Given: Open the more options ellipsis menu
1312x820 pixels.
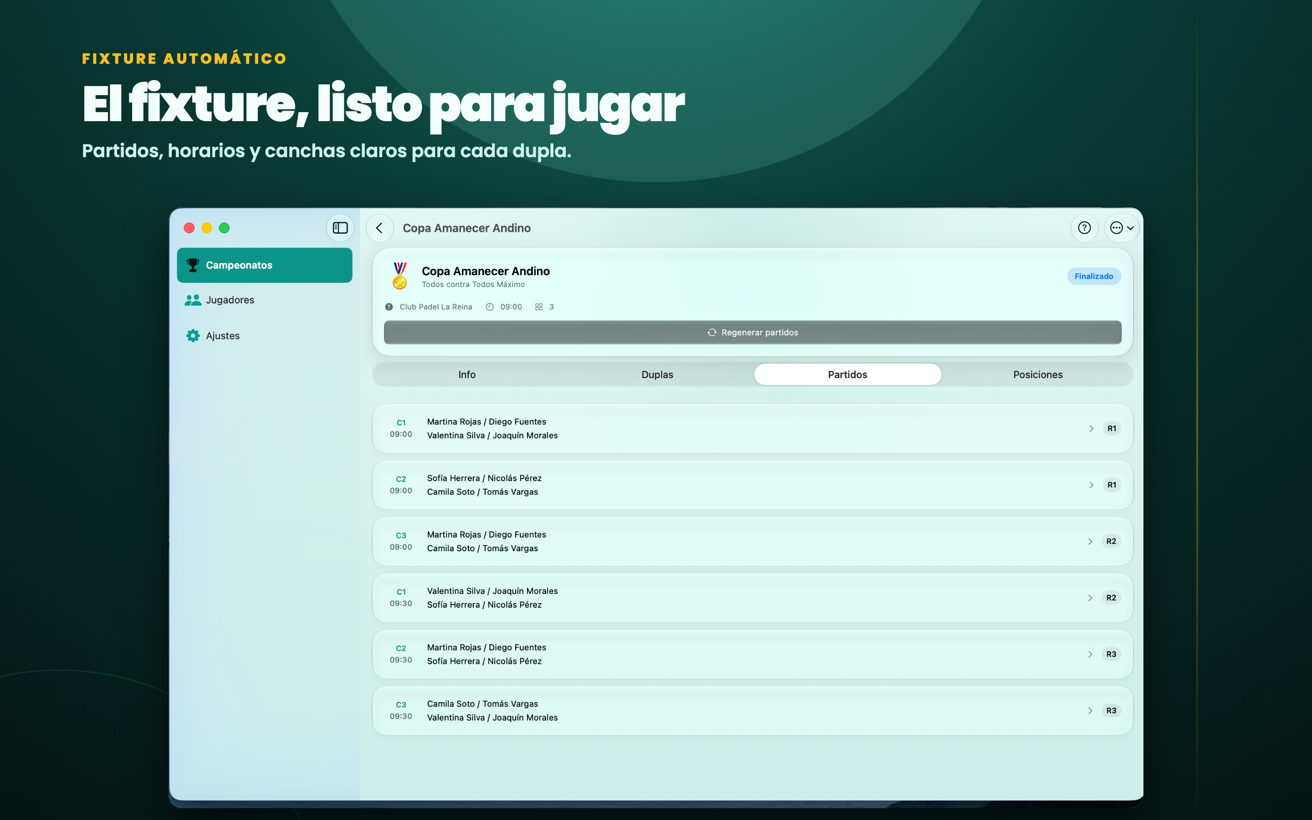Looking at the screenshot, I should tap(1122, 228).
